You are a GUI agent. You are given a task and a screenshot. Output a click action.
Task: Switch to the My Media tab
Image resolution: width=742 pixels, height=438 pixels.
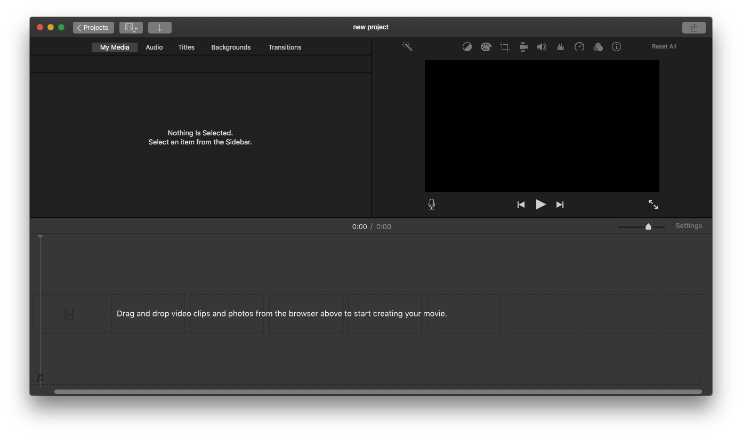[x=115, y=47]
